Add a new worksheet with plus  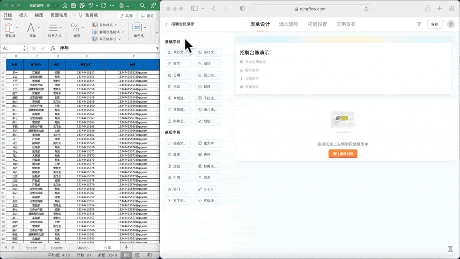coord(126,247)
